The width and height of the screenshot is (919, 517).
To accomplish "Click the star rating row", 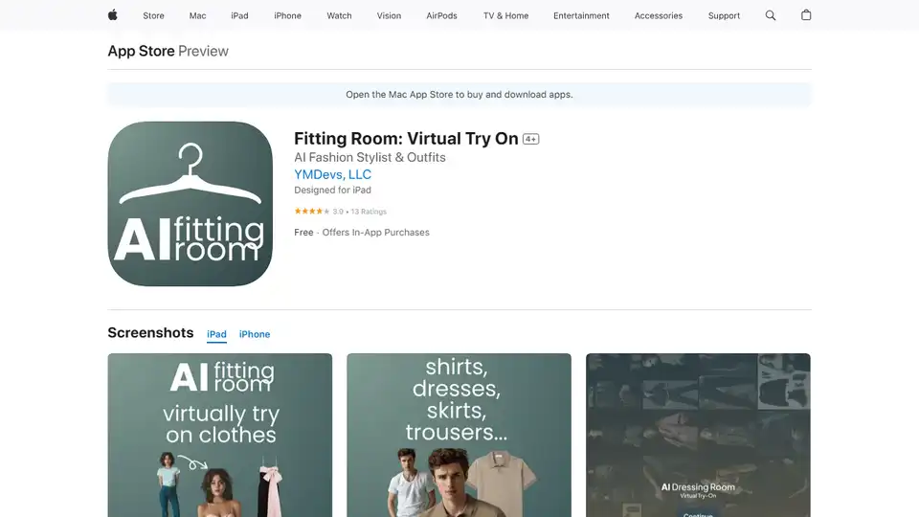I will click(340, 211).
